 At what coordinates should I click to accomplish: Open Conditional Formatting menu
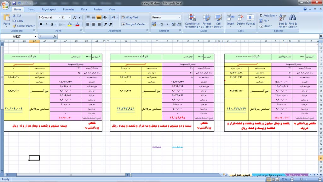tap(192, 21)
